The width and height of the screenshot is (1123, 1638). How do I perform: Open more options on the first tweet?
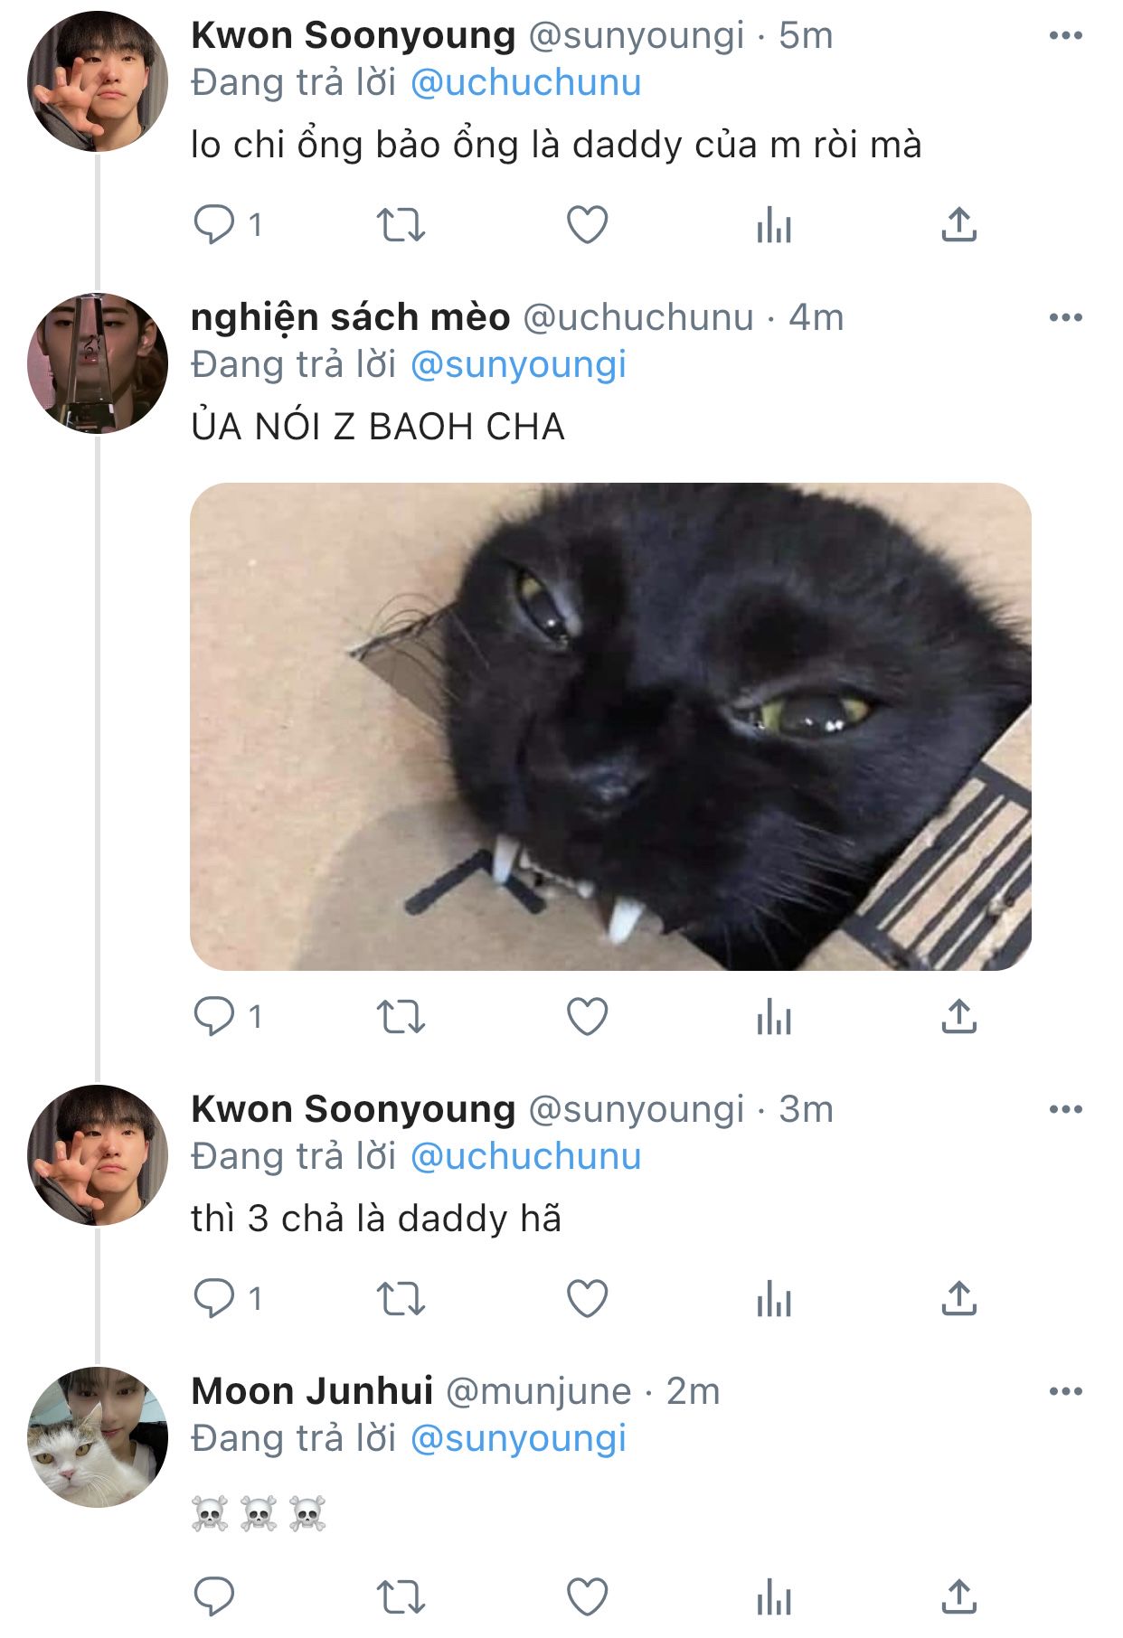(1066, 35)
